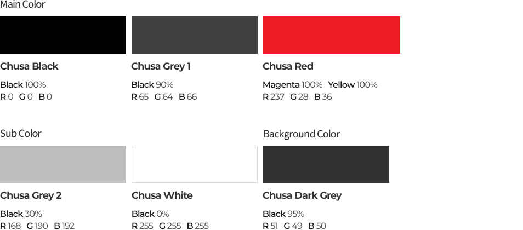Screen dimensions: 523x230
Task: Click the Main Color heading
Action: coord(22,5)
